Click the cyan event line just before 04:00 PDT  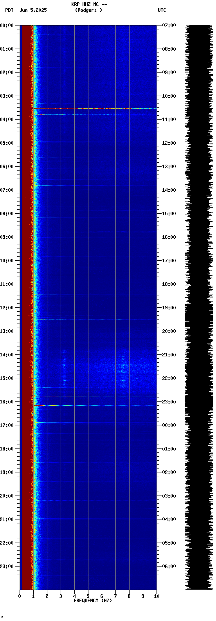pos(94,115)
